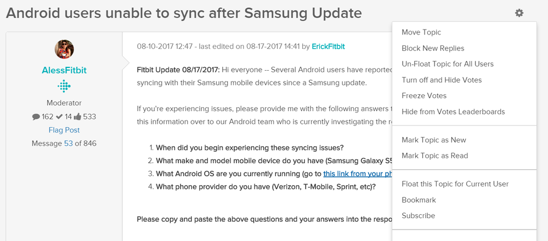Open AlessFitbit username link
Image resolution: width=548 pixels, height=241 pixels.
(64, 71)
